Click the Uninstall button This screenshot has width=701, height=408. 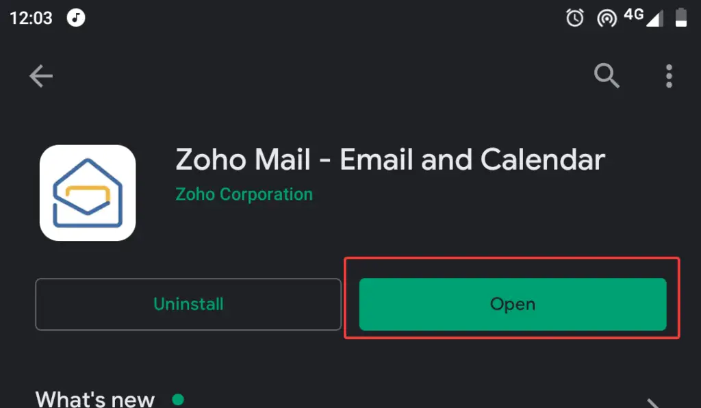(188, 305)
